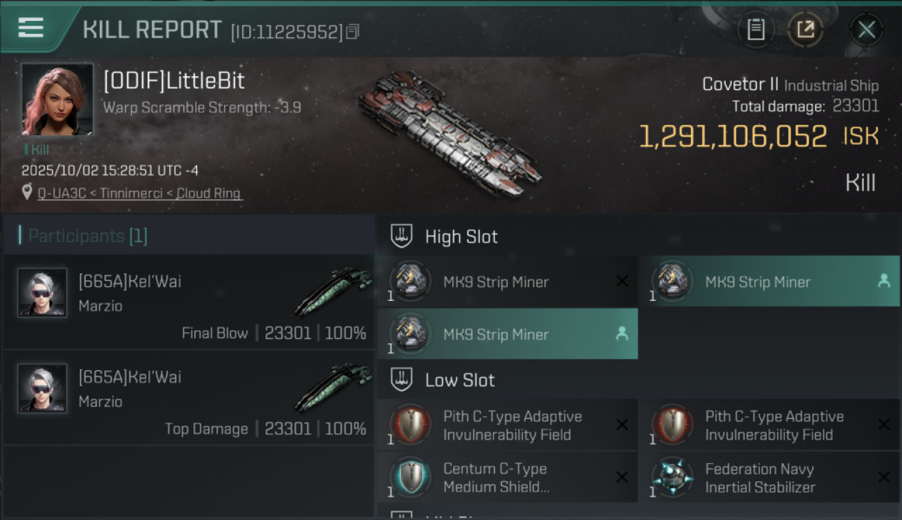This screenshot has width=902, height=520.
Task: Click the Federation Navy Inertial Stabilizer icon
Action: (x=672, y=478)
